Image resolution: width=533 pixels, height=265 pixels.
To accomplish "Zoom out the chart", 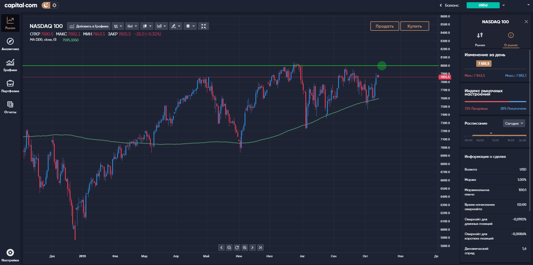I will coord(229,248).
